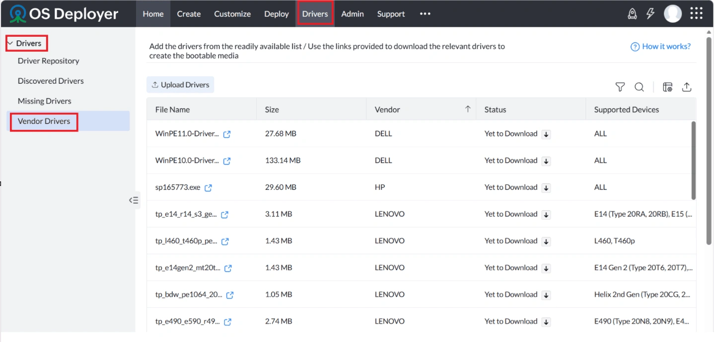Viewport: 716px width, 342px height.
Task: Open the rocket quick-launch icon
Action: tap(632, 14)
